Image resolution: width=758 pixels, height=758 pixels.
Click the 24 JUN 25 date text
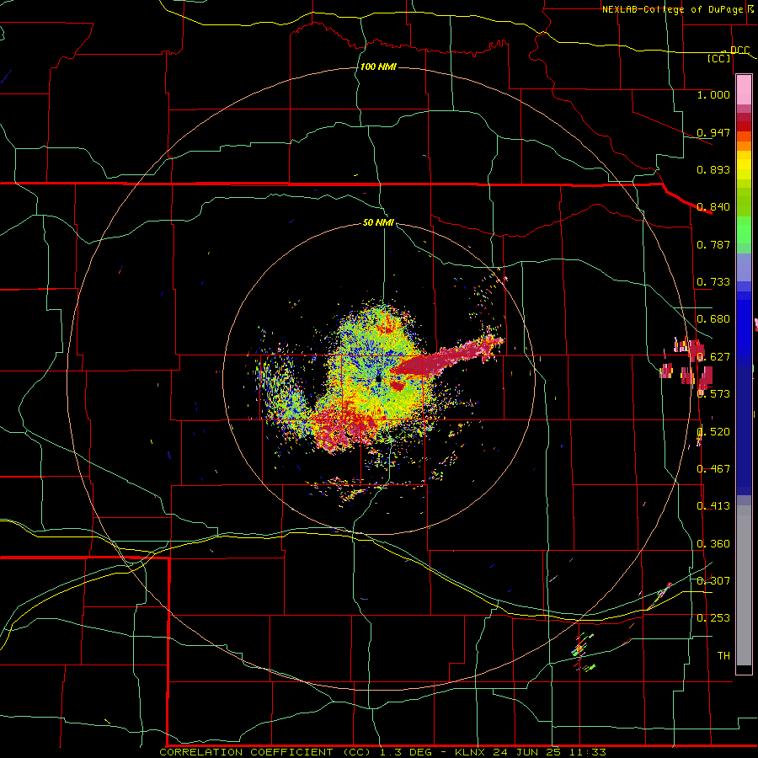click(527, 752)
